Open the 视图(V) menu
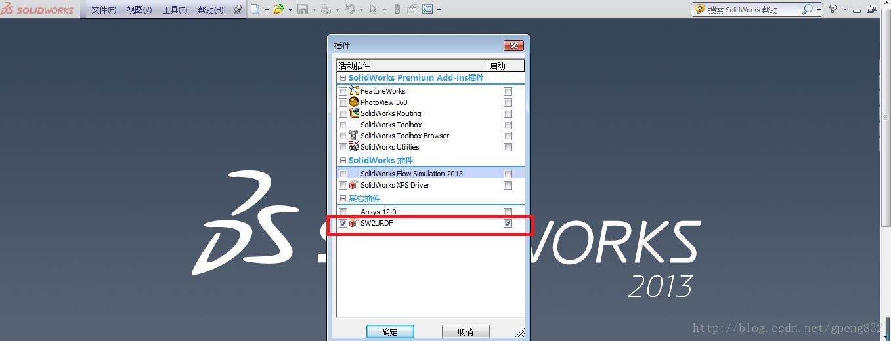 (139, 10)
